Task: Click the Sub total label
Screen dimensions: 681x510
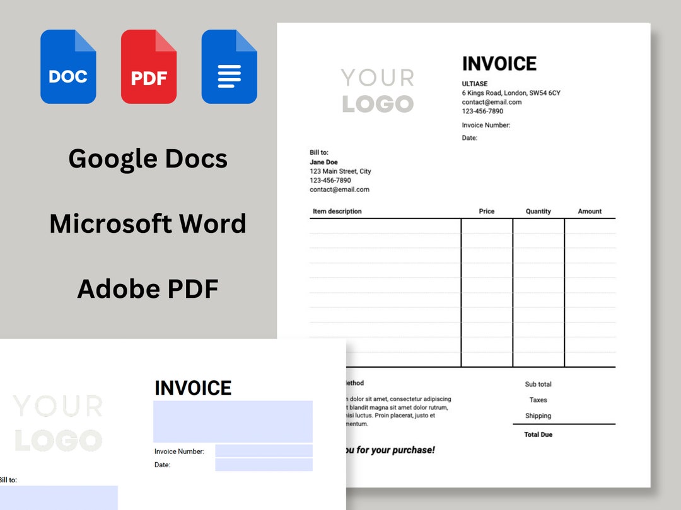Action: click(538, 384)
